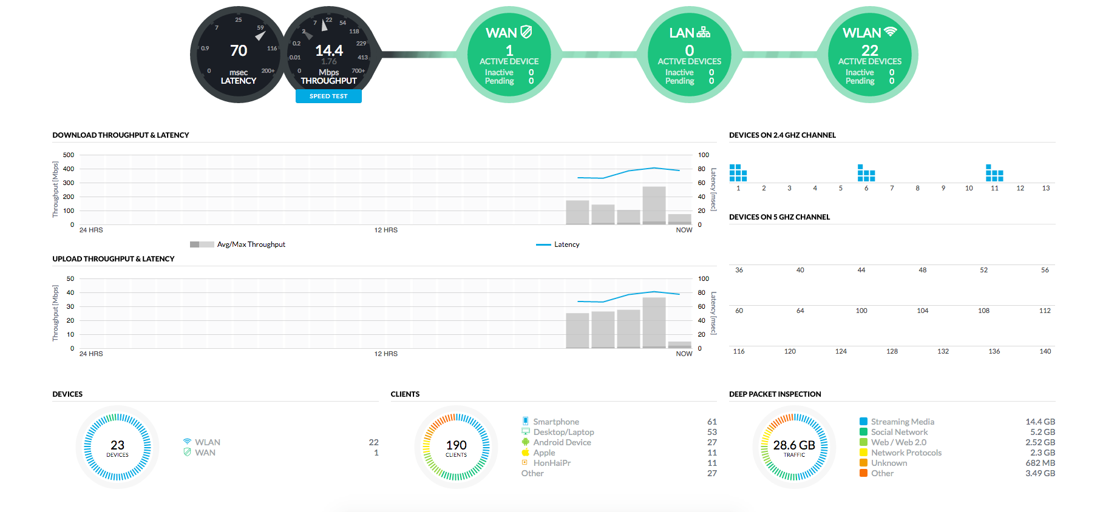This screenshot has width=1100, height=512.
Task: Click UPLOAD THROUGHPUT & LATENCY heading
Action: [114, 259]
